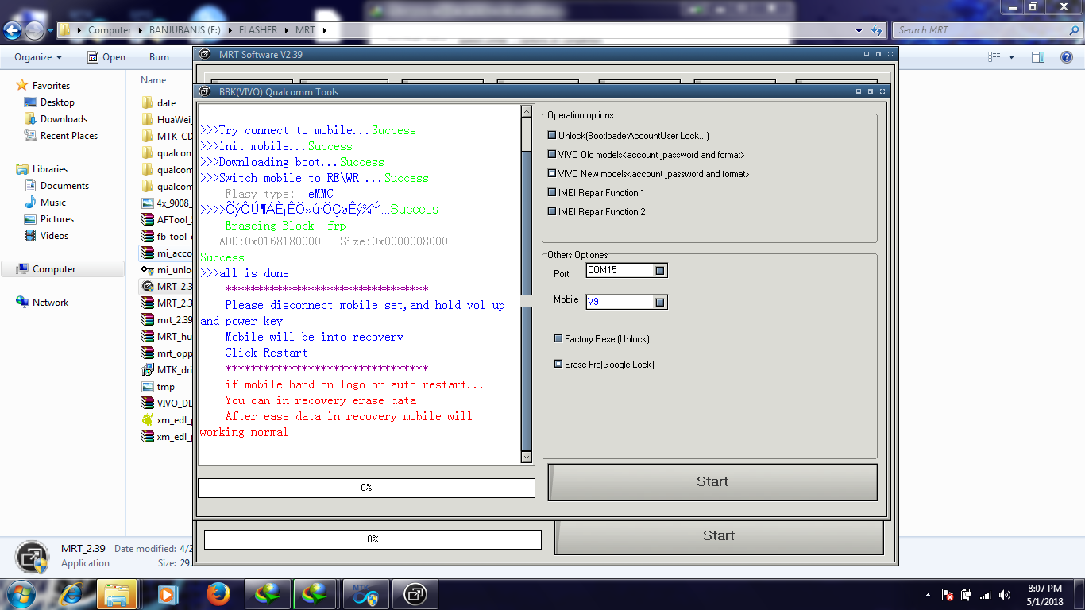The height and width of the screenshot is (610, 1085).
Task: Click the network signal tray icon
Action: pyautogui.click(x=986, y=595)
